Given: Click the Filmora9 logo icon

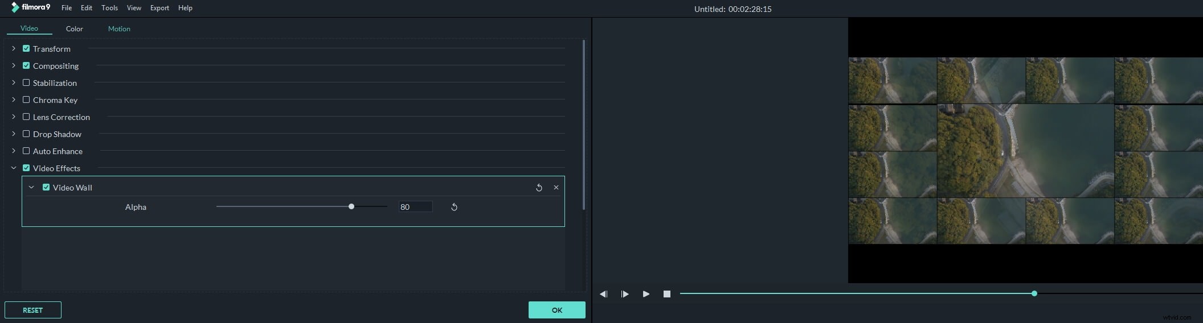Looking at the screenshot, I should click(x=15, y=7).
